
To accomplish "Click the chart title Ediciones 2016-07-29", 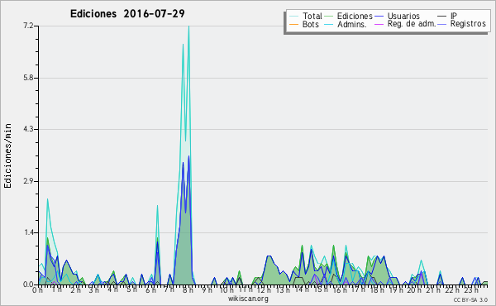I will point(127,14).
